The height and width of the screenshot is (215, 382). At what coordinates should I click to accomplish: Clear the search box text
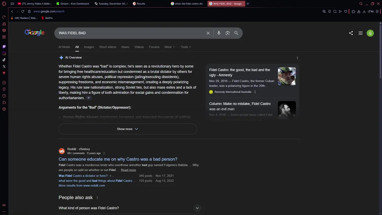[208, 33]
